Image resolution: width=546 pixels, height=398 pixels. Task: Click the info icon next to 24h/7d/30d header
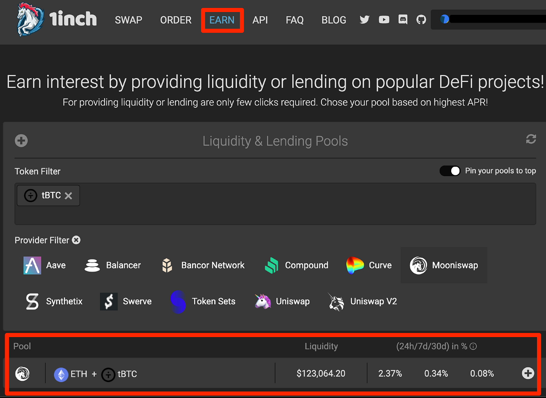click(x=473, y=346)
